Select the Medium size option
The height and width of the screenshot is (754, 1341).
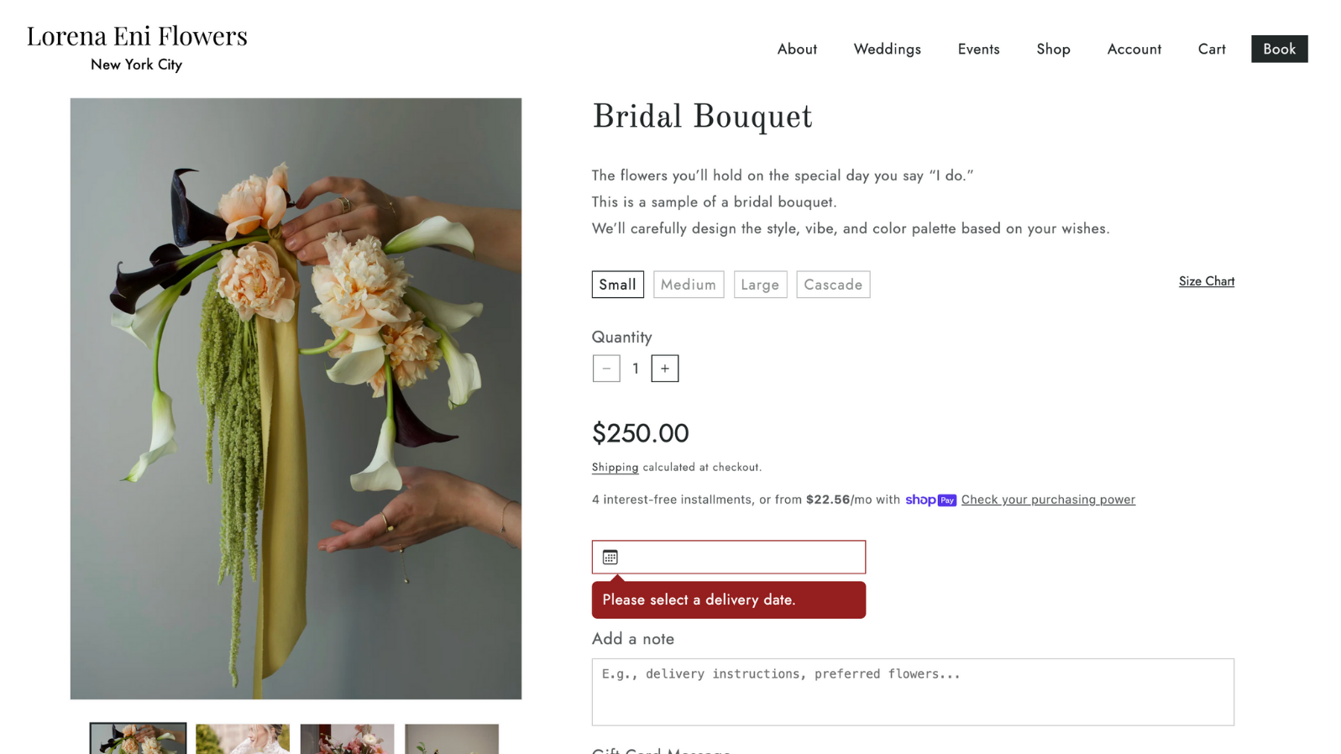pos(689,285)
